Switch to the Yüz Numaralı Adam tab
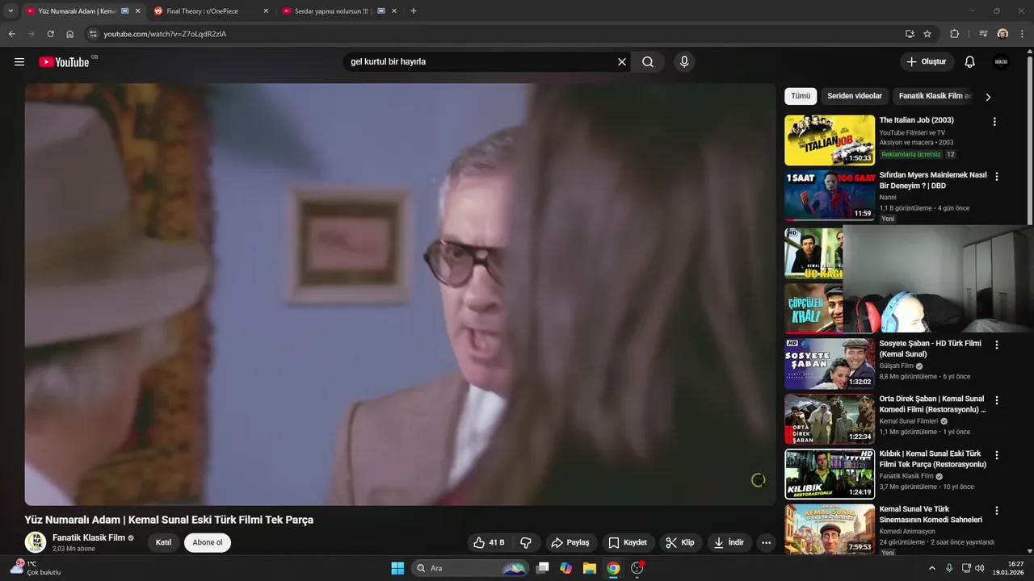The height and width of the screenshot is (581, 1034). click(x=78, y=11)
